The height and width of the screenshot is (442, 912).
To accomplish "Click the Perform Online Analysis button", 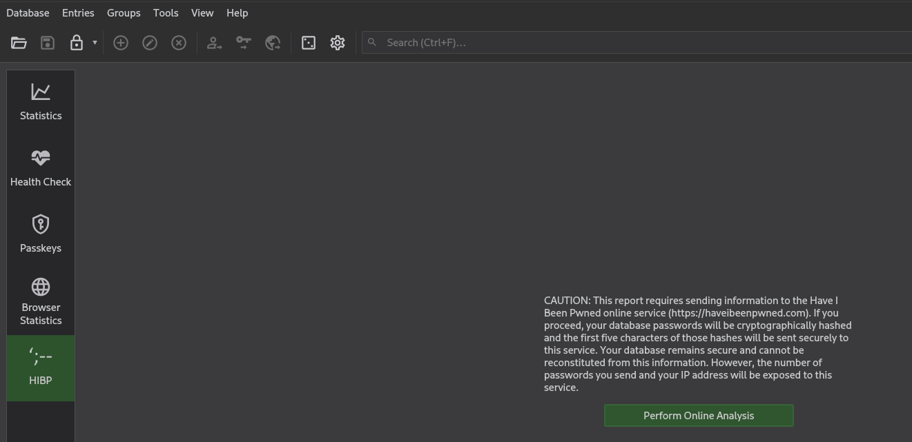I will 699,416.
